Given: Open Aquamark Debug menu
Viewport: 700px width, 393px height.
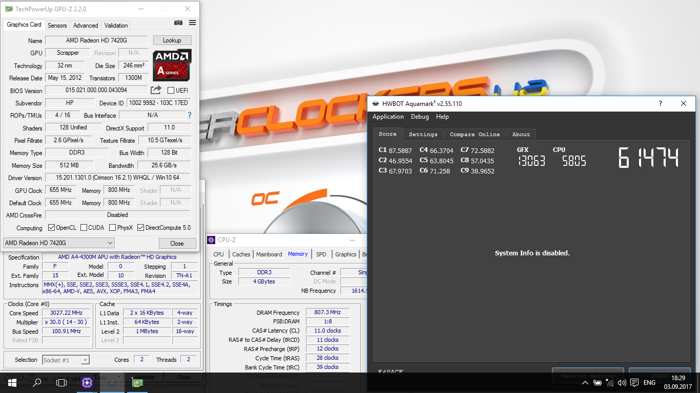Looking at the screenshot, I should (420, 117).
